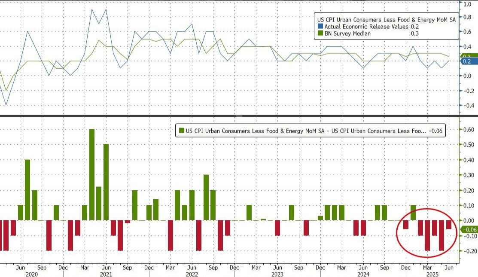Click the blue Actual Economic Release Values swatch

pos(320,27)
